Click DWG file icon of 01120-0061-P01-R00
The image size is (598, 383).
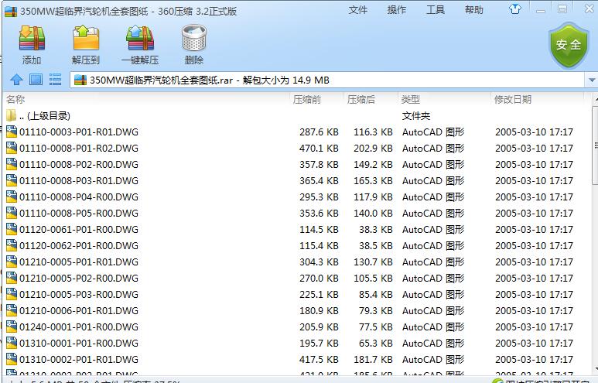pyautogui.click(x=12, y=229)
